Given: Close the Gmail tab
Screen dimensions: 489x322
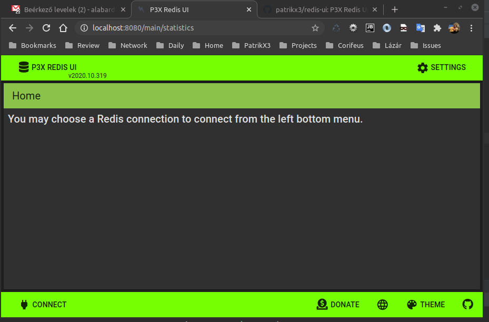Looking at the screenshot, I should pyautogui.click(x=123, y=9).
